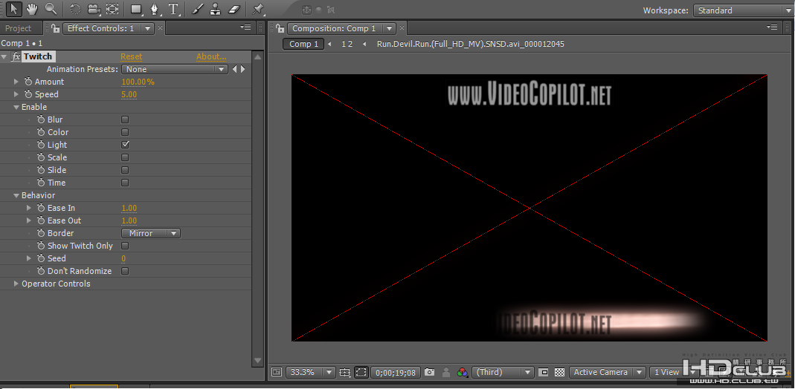Click the Amount value 100.00%
795x389 pixels.
pyautogui.click(x=138, y=82)
